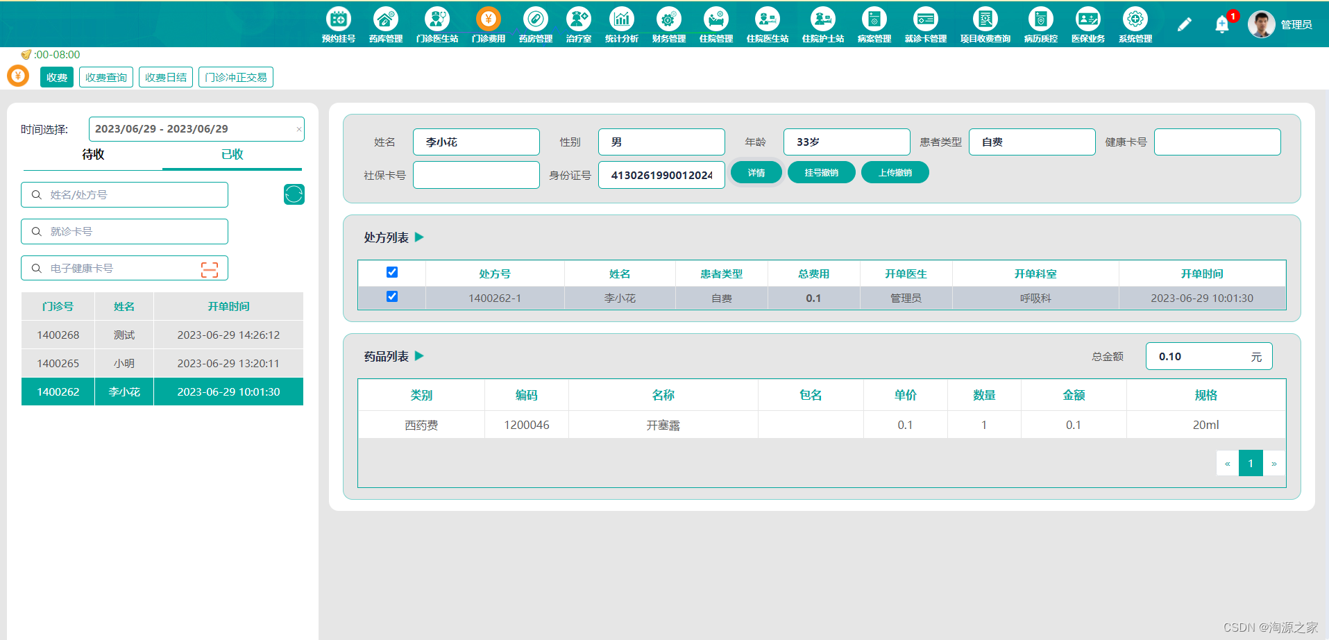Image resolution: width=1329 pixels, height=640 pixels.
Task: Click the 患者类型 field showing 自费
Action: click(x=1032, y=142)
